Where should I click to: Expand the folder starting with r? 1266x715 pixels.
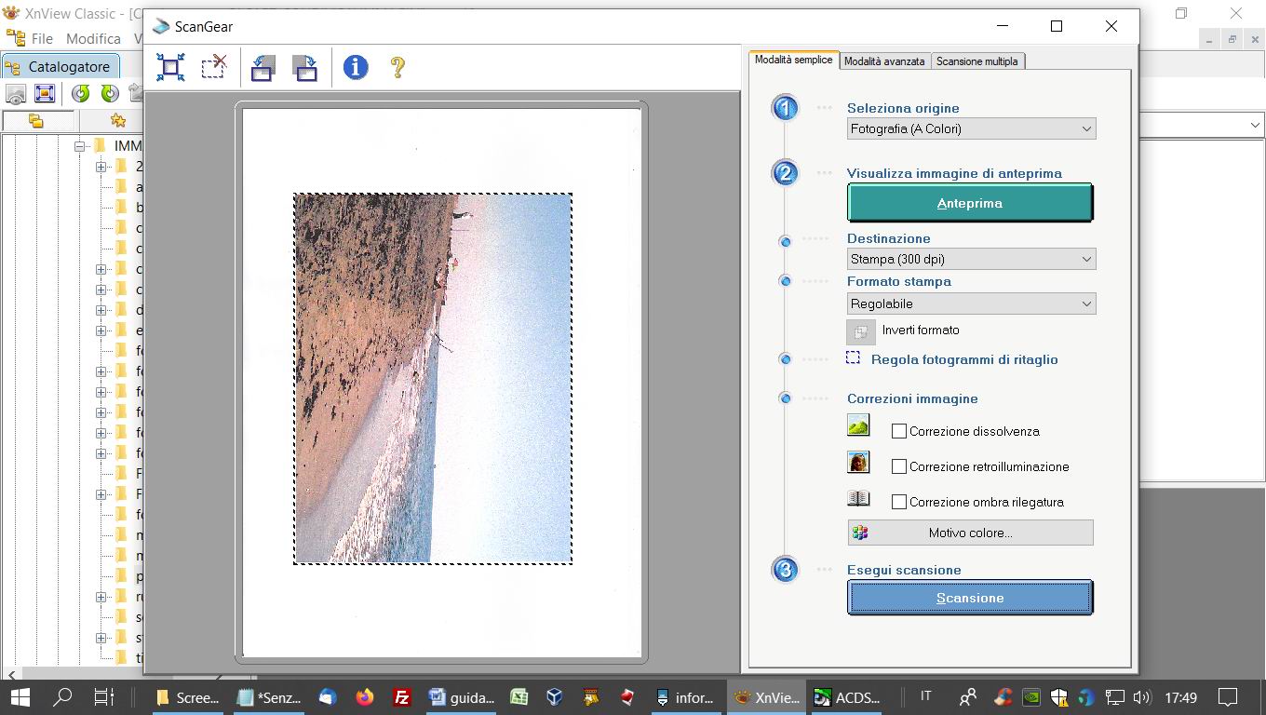[101, 597]
